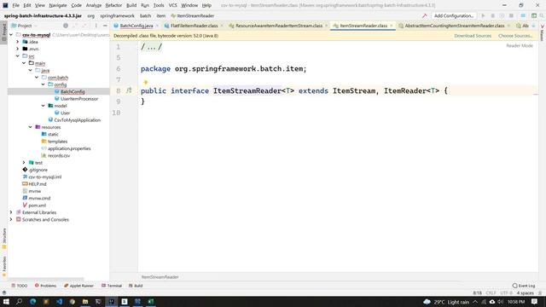Open the Terminal tool window
Screen dimensions: 546x307
pyautogui.click(x=112, y=286)
